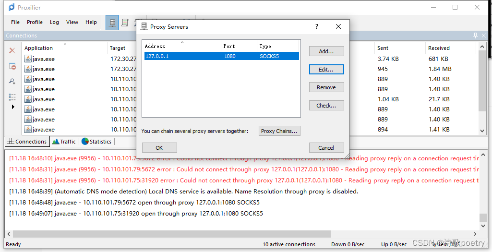492x252 pixels.
Task: Switch to the Statistics tab
Action: [x=96, y=142]
